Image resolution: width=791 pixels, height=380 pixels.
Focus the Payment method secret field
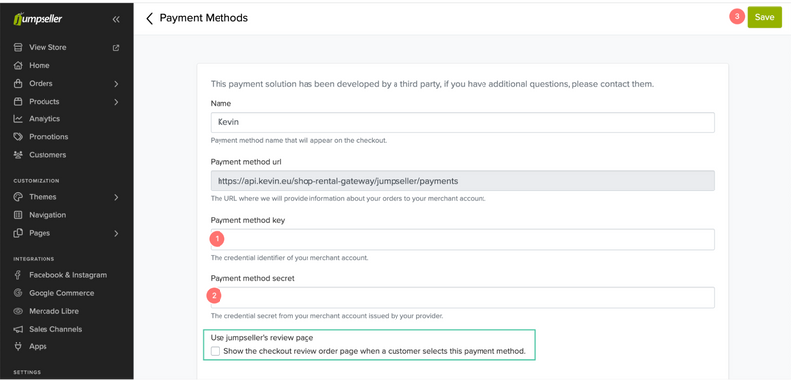click(x=462, y=297)
